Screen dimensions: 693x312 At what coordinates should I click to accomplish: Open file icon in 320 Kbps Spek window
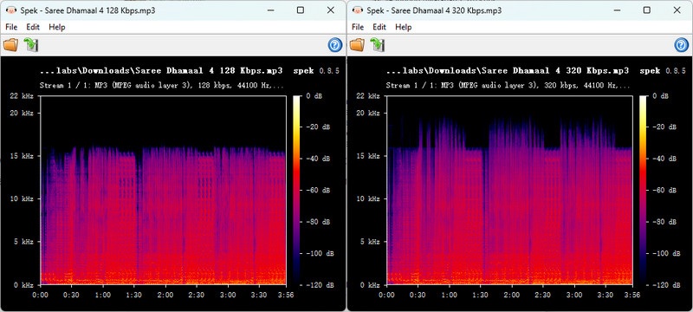(357, 45)
